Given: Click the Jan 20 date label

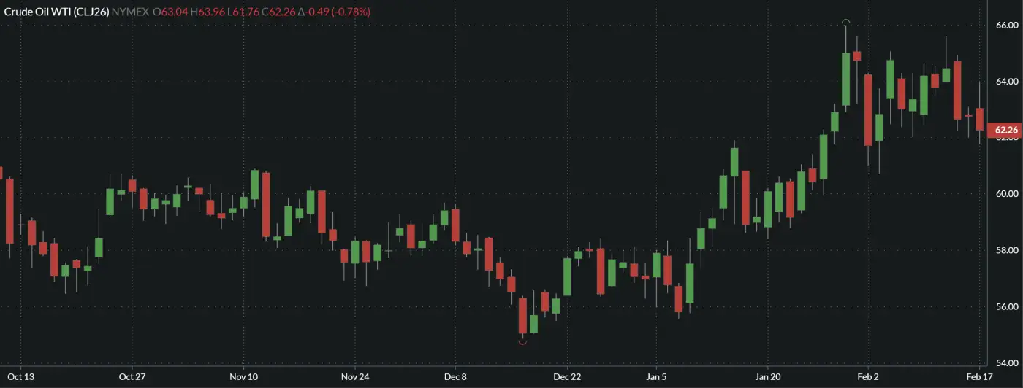Looking at the screenshot, I should 768,377.
